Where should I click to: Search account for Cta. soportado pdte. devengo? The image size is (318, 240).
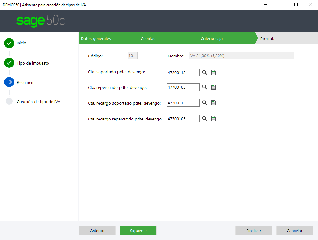point(204,73)
